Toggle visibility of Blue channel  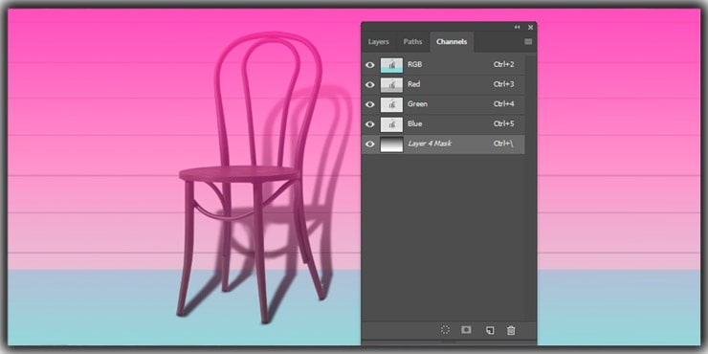tap(370, 124)
